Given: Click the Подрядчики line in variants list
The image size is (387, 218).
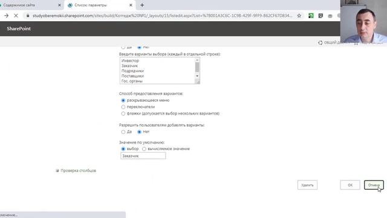Looking at the screenshot, I should [x=132, y=71].
